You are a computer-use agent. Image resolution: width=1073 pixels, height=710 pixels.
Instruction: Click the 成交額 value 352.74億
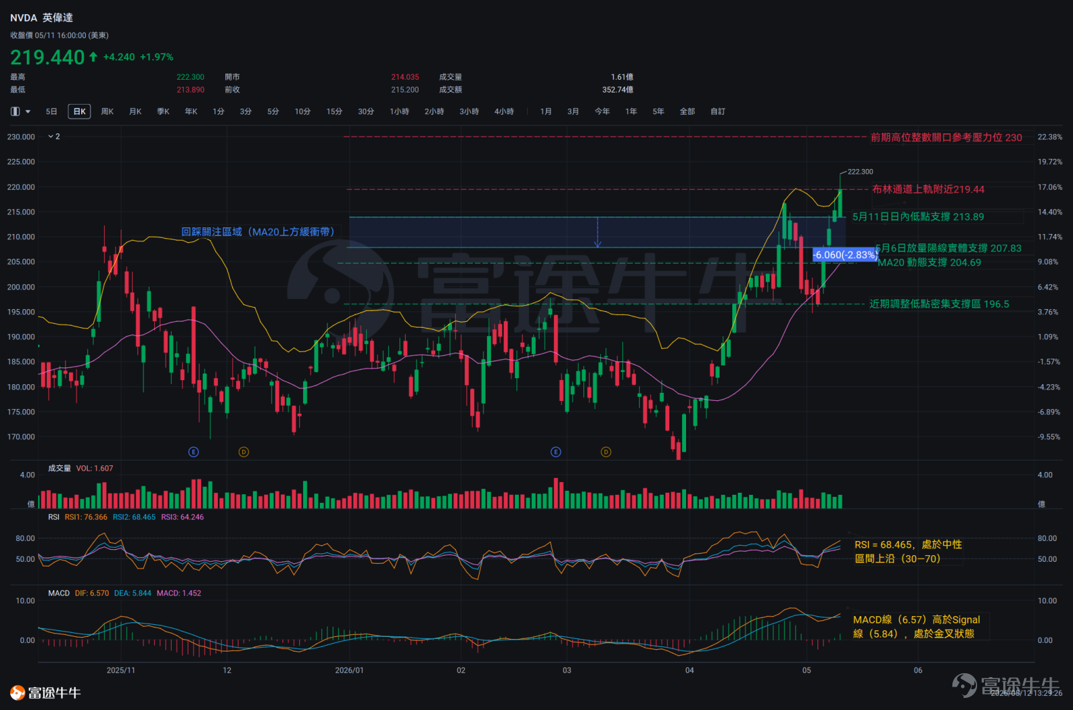pyautogui.click(x=618, y=90)
